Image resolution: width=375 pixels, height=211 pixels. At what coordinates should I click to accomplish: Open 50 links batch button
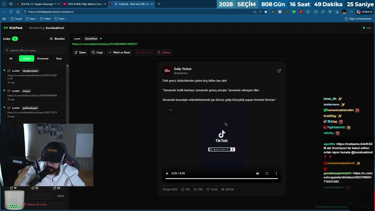57,188
